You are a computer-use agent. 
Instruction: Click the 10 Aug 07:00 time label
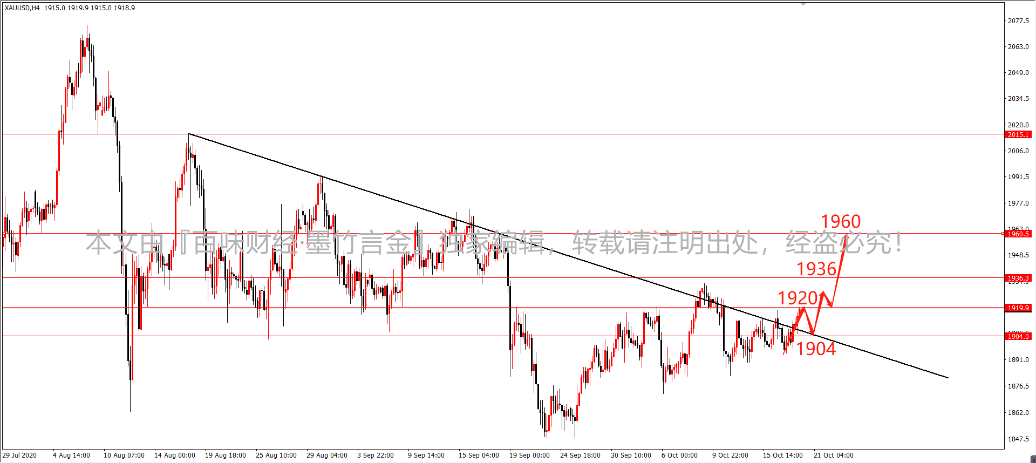(124, 455)
